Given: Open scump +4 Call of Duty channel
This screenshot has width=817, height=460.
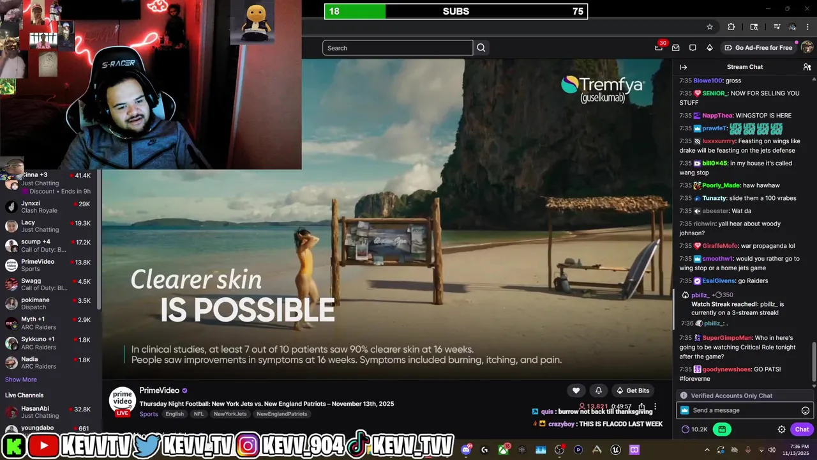Looking at the screenshot, I should pyautogui.click(x=49, y=245).
